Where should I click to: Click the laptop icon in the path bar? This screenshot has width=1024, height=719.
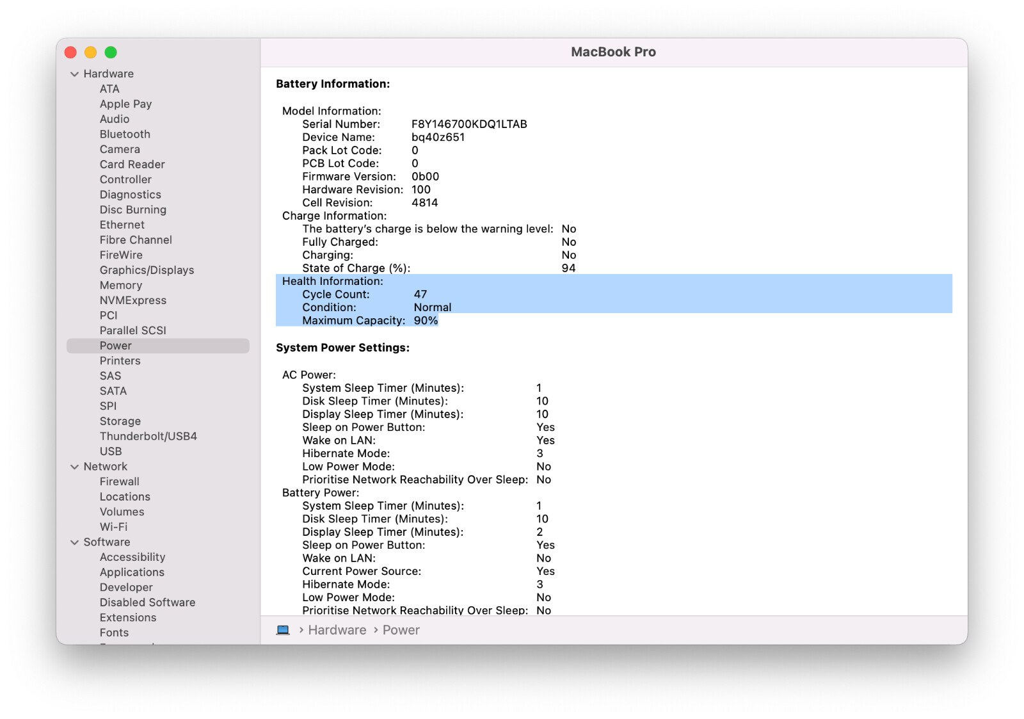283,630
